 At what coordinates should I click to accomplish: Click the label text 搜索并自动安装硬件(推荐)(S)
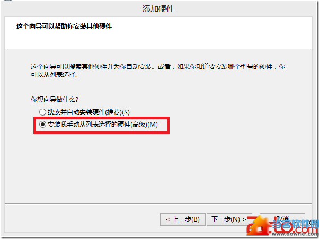(88, 112)
